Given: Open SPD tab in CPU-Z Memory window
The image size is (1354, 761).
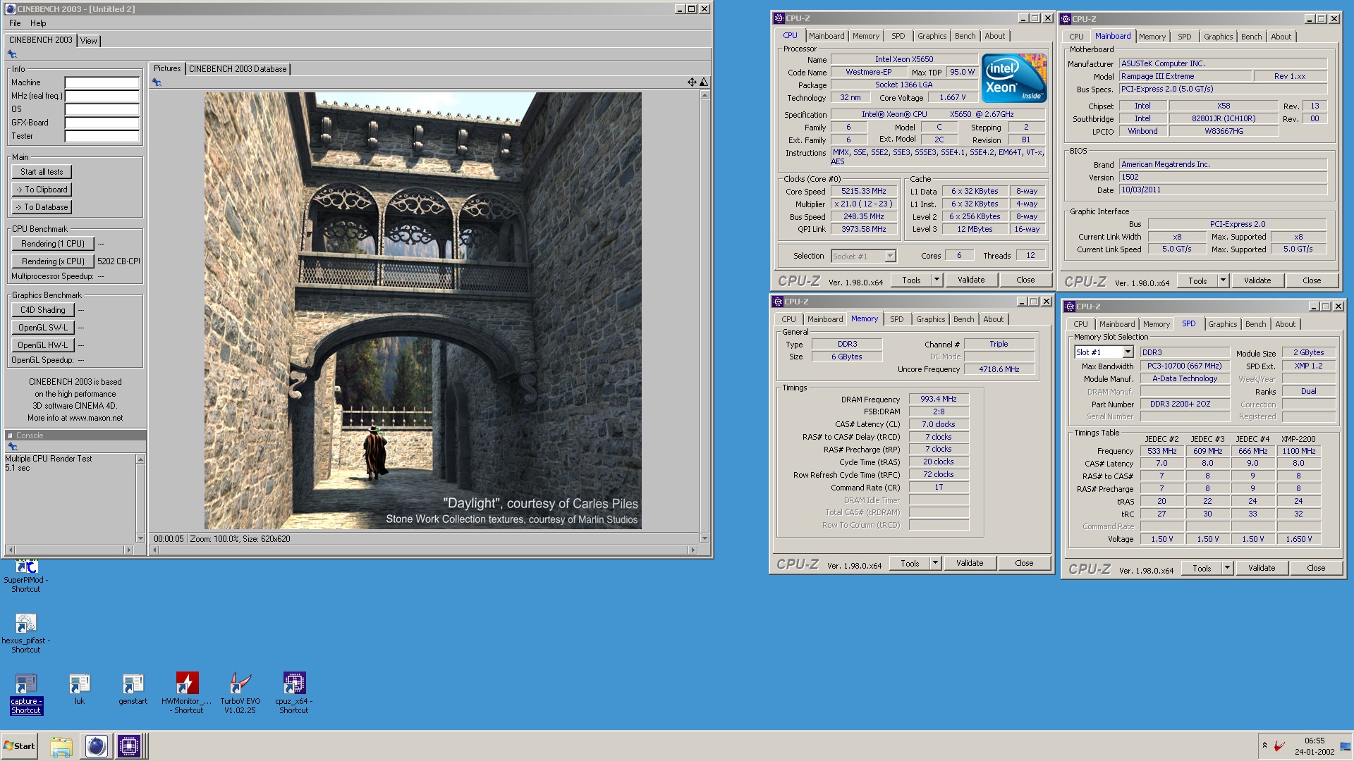Looking at the screenshot, I should (x=896, y=319).
